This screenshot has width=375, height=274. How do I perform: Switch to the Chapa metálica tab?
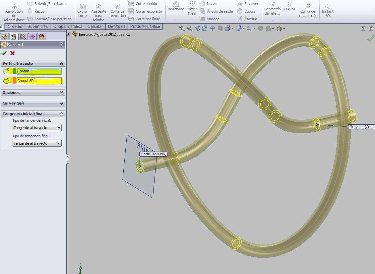point(68,27)
